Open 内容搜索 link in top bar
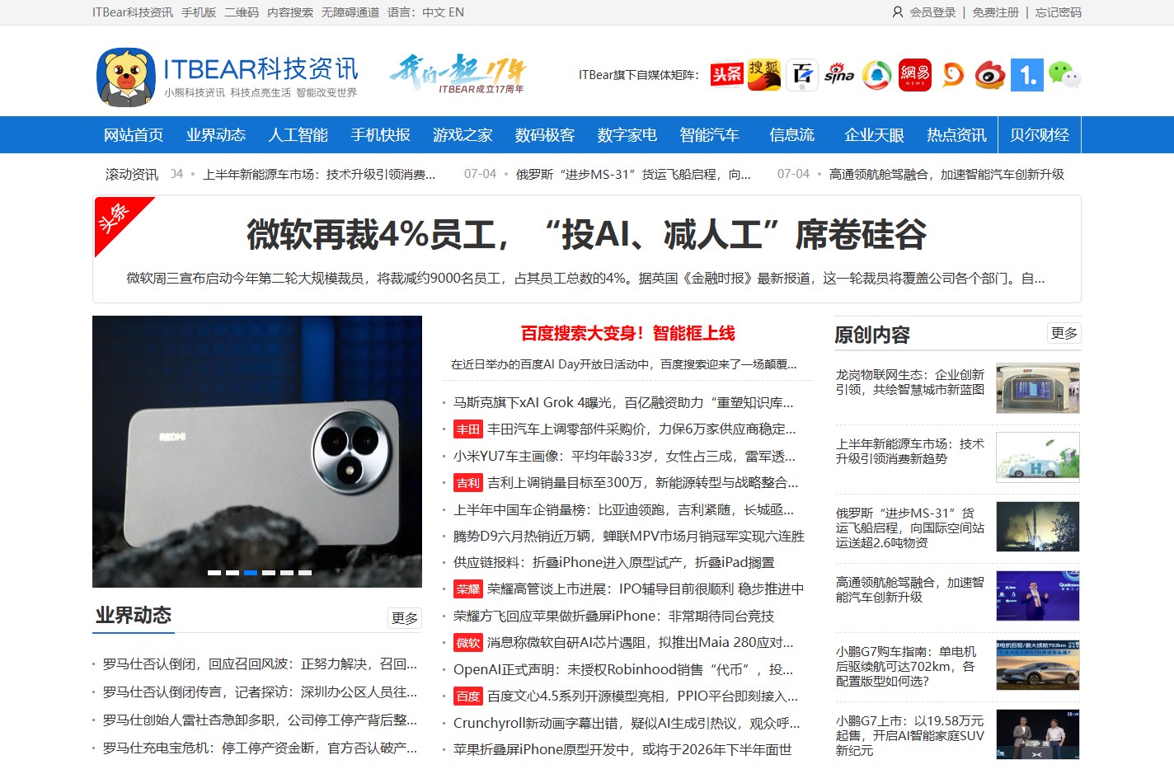The width and height of the screenshot is (1174, 769). pyautogui.click(x=290, y=12)
